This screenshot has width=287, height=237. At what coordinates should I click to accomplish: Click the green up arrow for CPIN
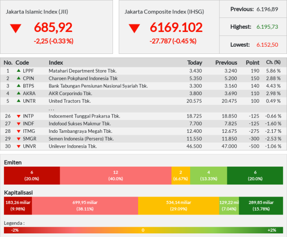click(18, 78)
